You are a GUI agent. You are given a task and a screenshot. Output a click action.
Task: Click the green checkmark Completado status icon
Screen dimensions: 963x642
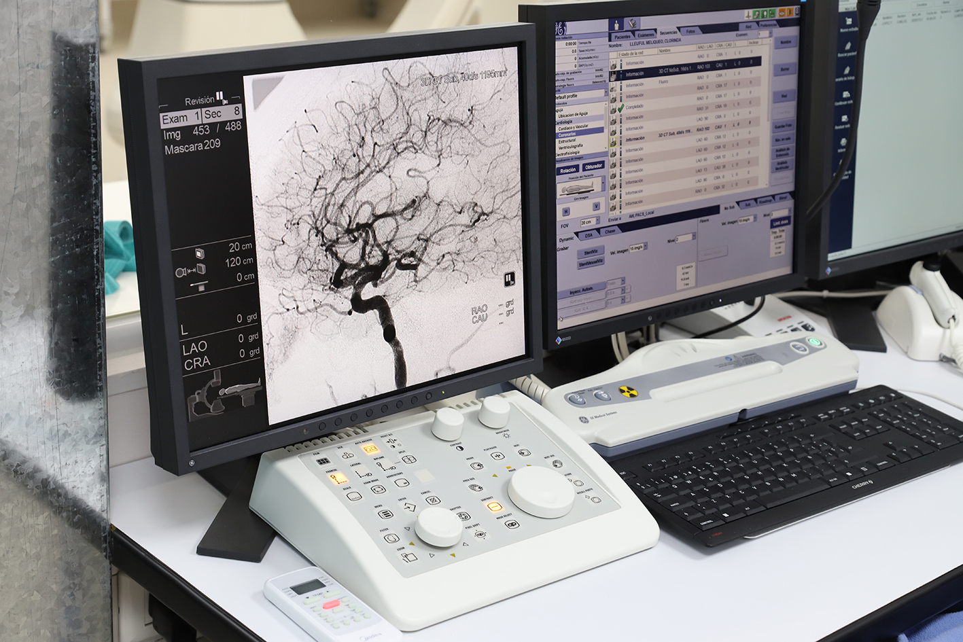[620, 107]
